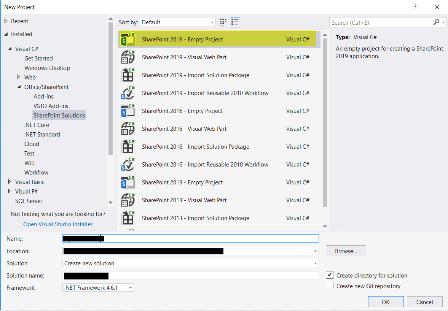This screenshot has width=448, height=311.
Task: Click SharePoint 2016 Import Solution Package icon
Action: [128, 147]
